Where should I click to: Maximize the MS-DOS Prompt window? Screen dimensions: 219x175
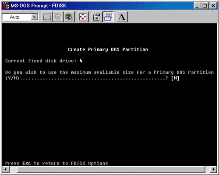click(x=205, y=6)
